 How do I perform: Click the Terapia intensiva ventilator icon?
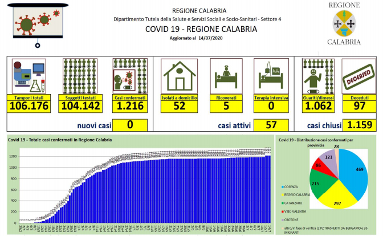coord(270,77)
